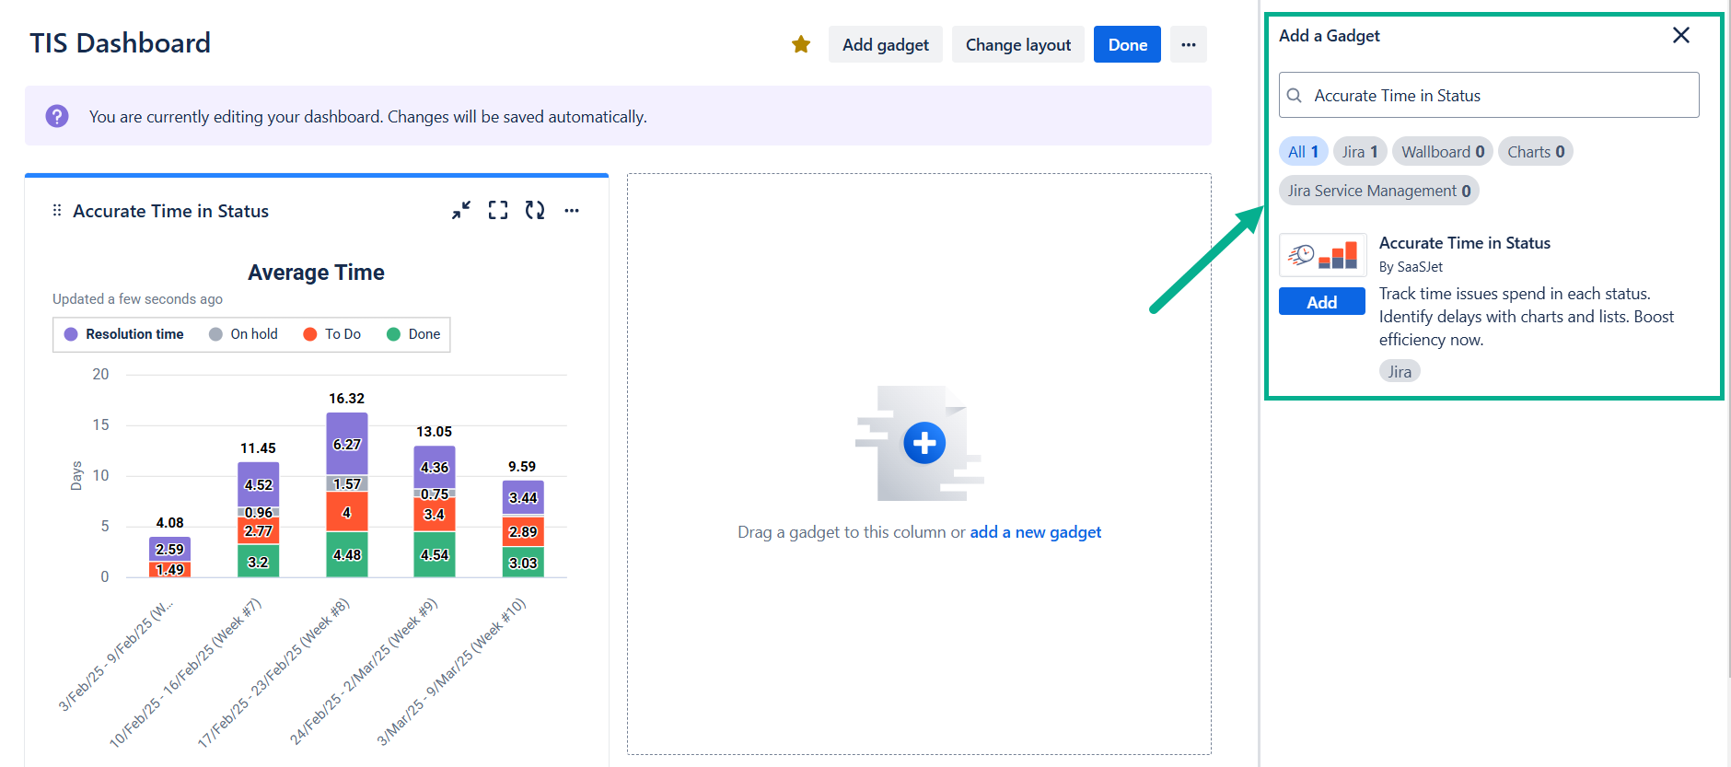Open the dashboard more options ellipsis menu
Screen dimensions: 1731x767
(x=1188, y=44)
